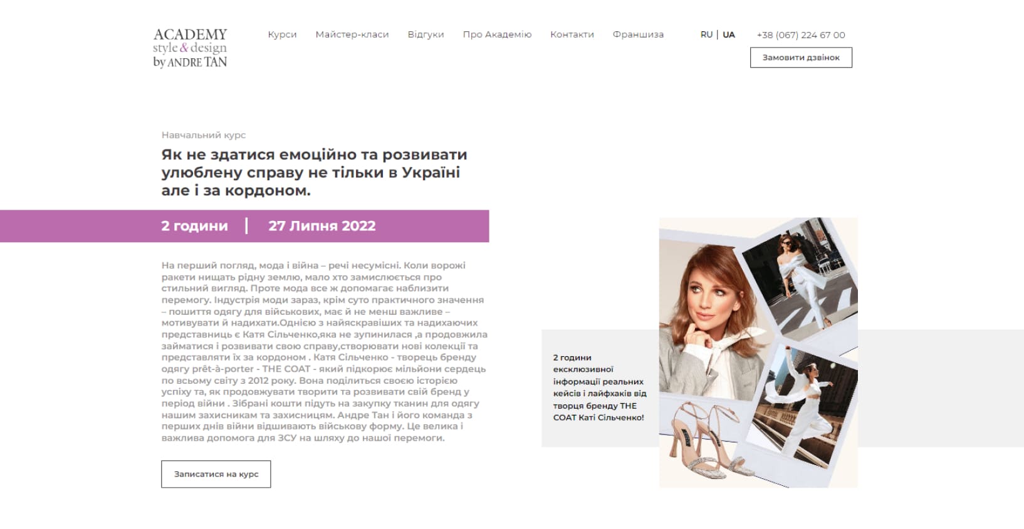
Task: Click the course title heading
Action: tap(314, 172)
